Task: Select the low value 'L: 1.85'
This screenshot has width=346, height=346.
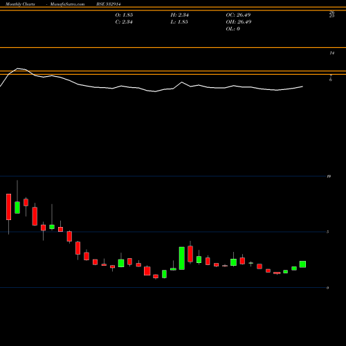Action: coord(179,22)
